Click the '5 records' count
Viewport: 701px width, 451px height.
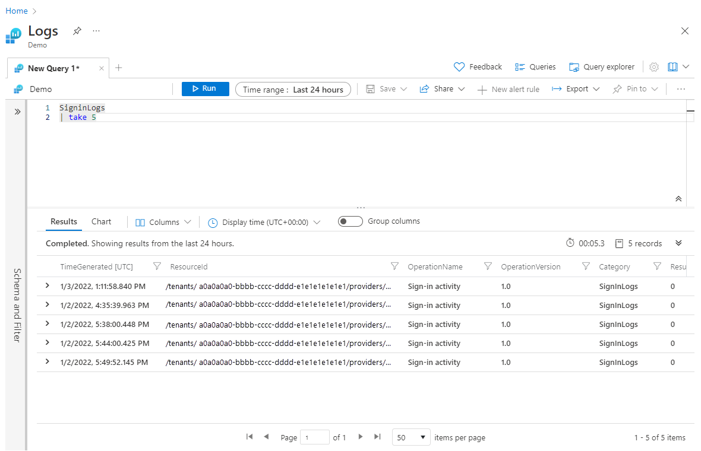pos(639,243)
